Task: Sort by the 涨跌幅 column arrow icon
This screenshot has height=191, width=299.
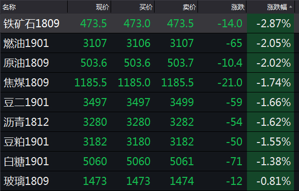Action: 290,7
